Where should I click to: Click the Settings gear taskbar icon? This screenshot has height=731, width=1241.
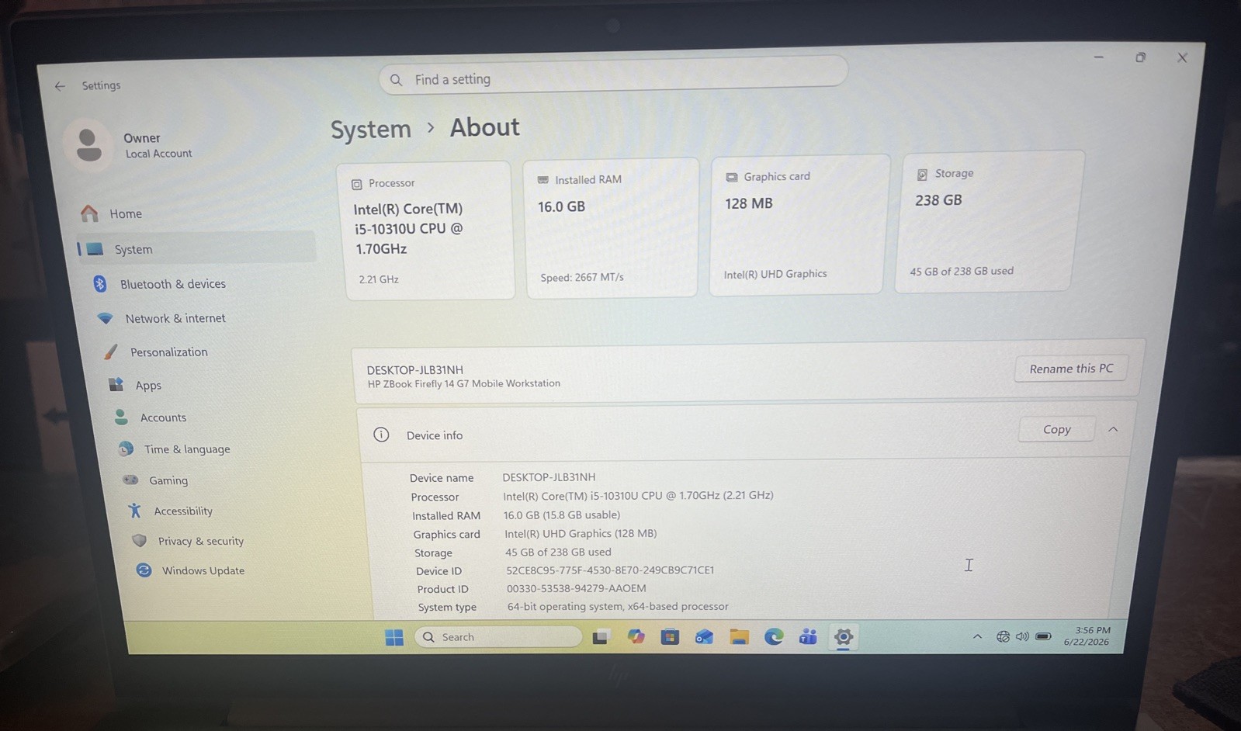click(843, 637)
